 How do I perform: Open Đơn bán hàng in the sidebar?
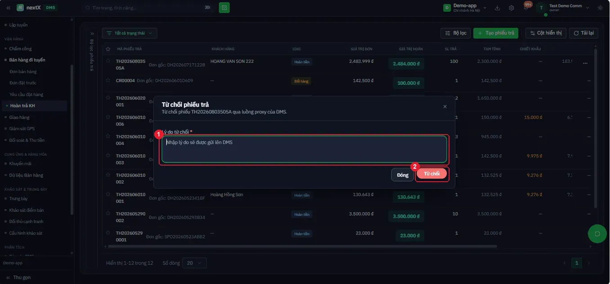(23, 72)
